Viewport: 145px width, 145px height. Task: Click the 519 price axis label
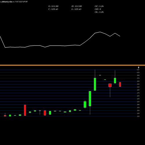138,87
